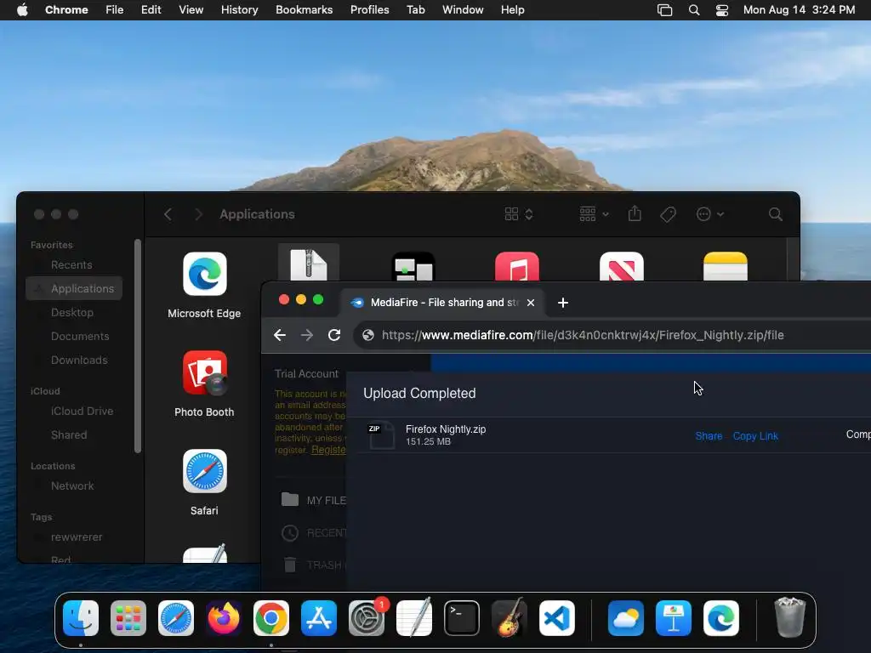Open the Chrome File menu

[115, 10]
